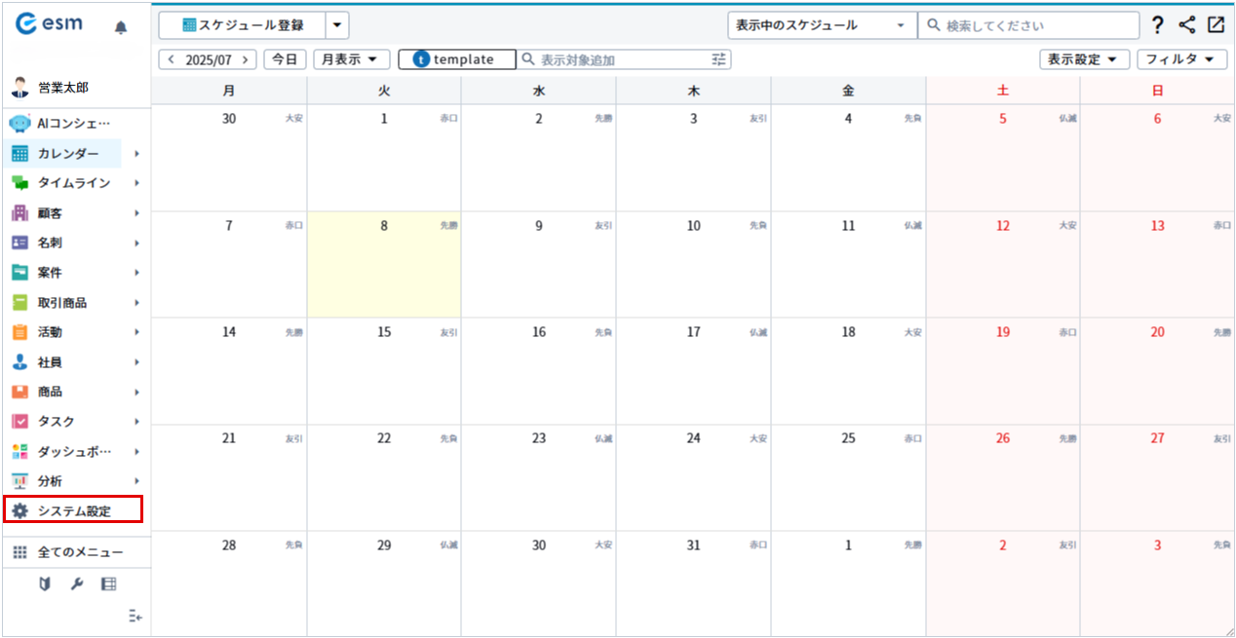This screenshot has width=1236, height=638.
Task: Collapse the sidebar with the arrow icon
Action: [135, 616]
